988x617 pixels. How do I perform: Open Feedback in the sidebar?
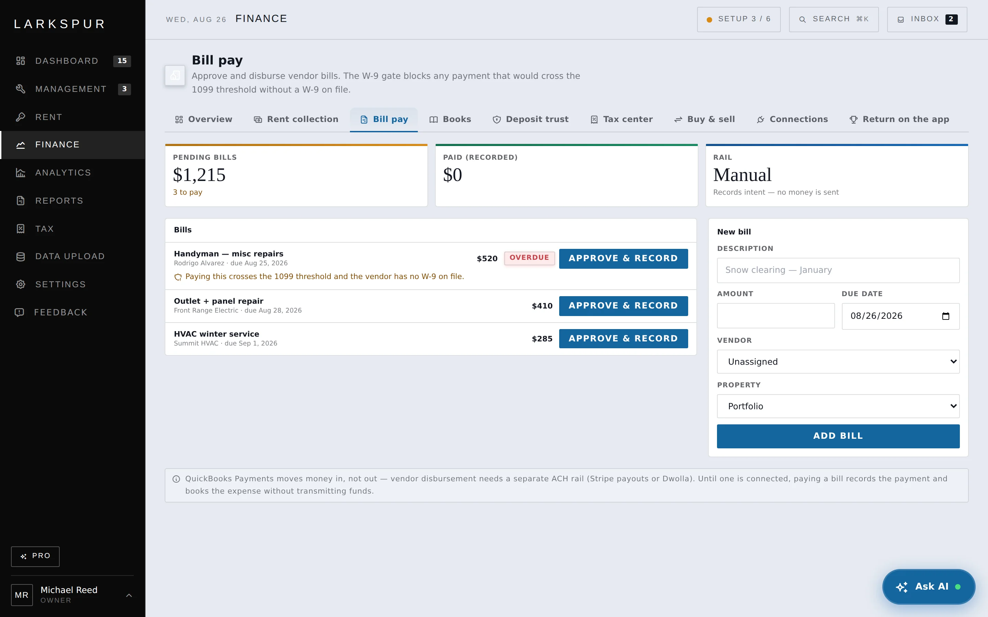point(73,313)
